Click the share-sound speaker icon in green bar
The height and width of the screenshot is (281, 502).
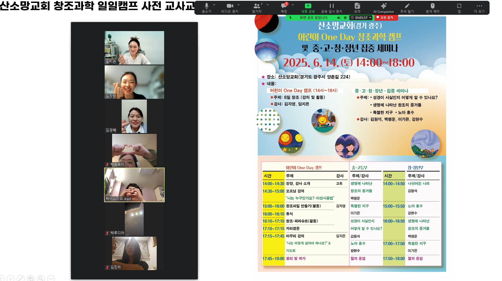click(339, 18)
